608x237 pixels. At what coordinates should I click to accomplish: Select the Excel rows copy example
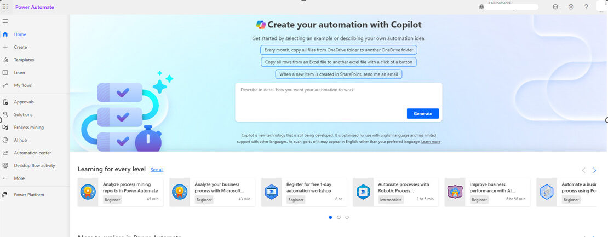click(339, 62)
